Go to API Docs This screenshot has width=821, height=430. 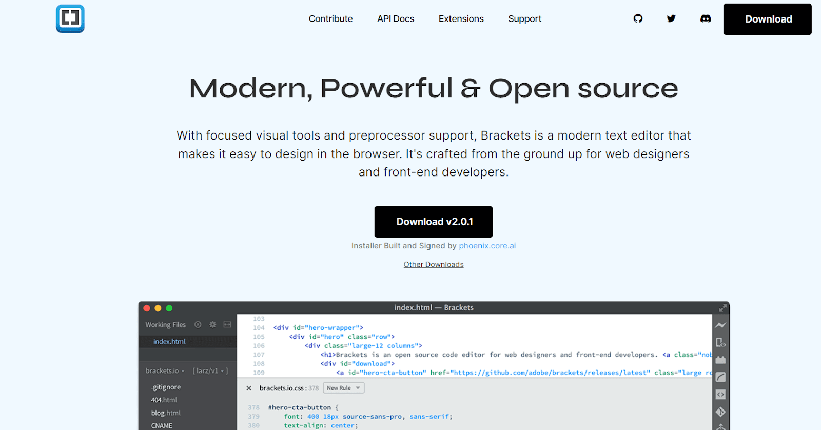396,19
